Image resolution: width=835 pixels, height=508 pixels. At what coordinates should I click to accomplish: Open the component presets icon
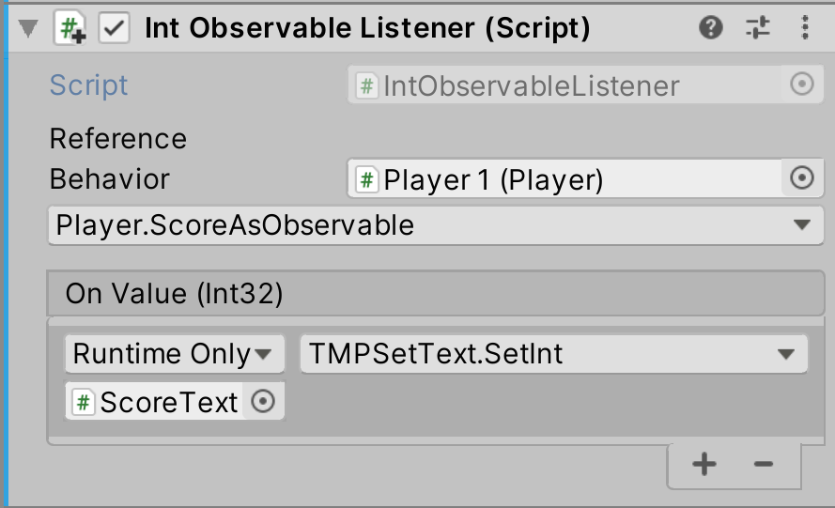coord(758,28)
